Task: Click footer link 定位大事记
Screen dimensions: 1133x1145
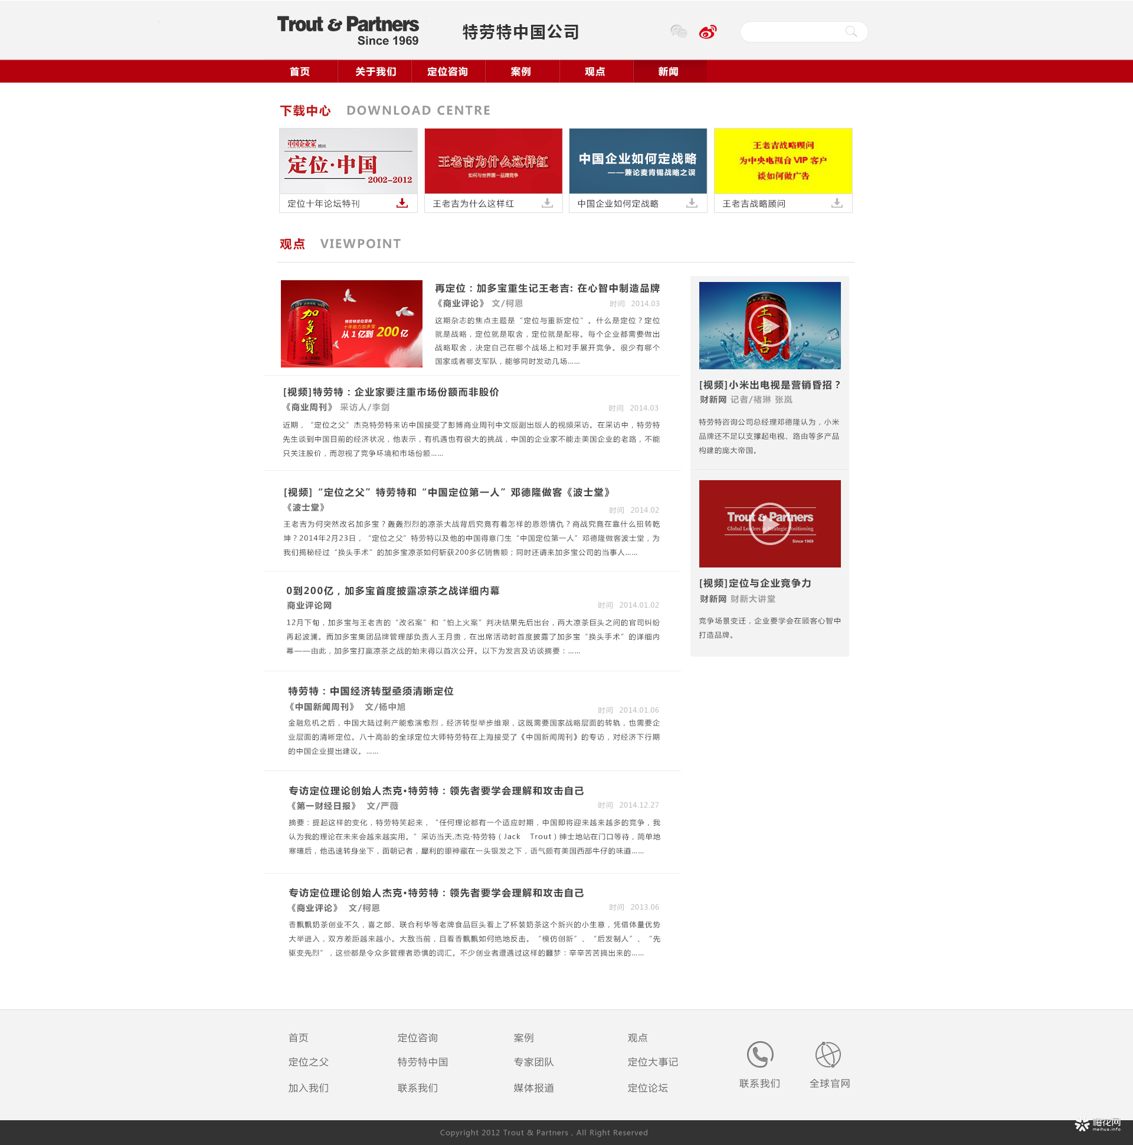Action: coord(653,1062)
